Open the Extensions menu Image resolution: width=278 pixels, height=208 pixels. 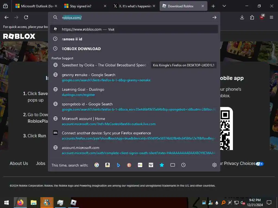coord(252,17)
